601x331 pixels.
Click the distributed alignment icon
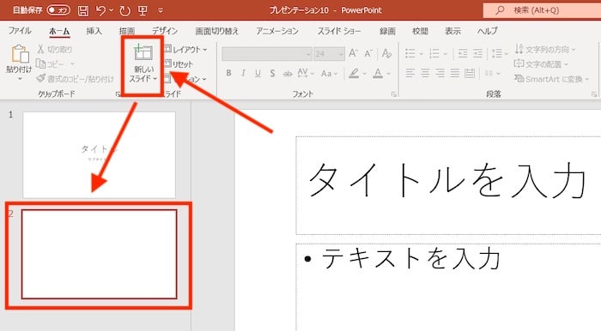click(x=470, y=73)
